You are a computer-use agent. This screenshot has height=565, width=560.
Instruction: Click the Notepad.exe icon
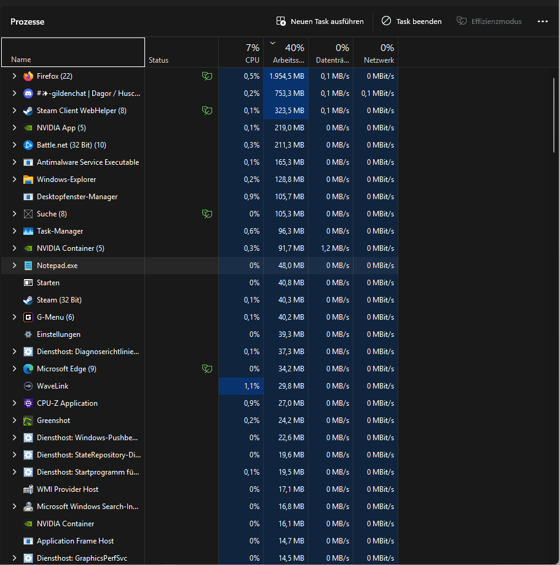click(28, 266)
